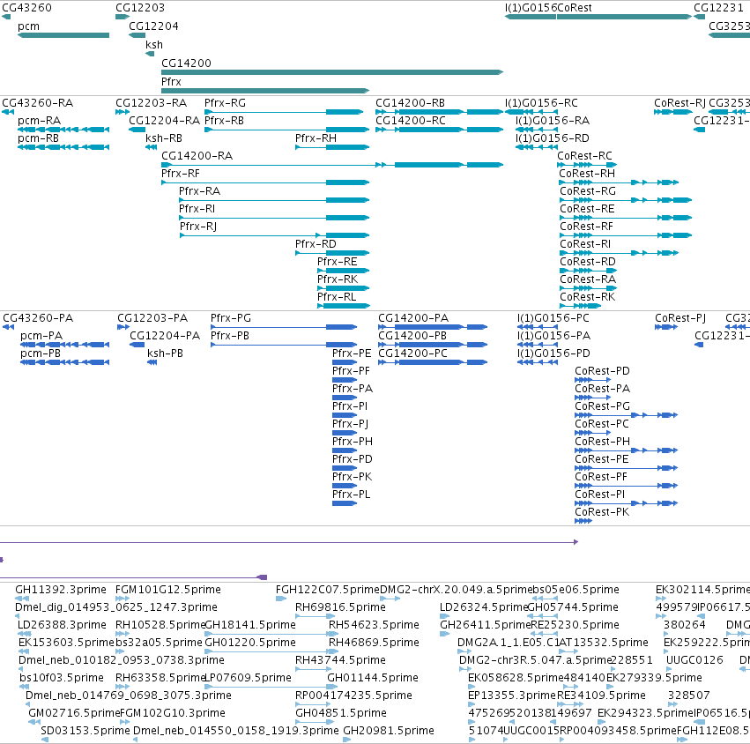Viewport: 750px width, 744px height.
Task: Click transcript CoRest-RG
Action: 626,200
